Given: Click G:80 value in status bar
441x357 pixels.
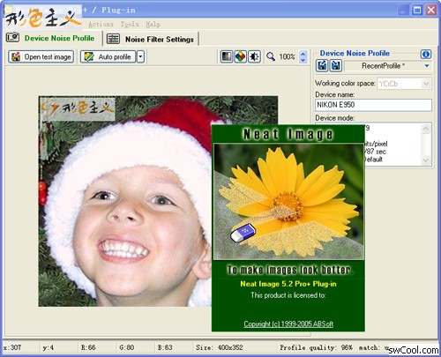Looking at the screenshot, I should 127,347.
